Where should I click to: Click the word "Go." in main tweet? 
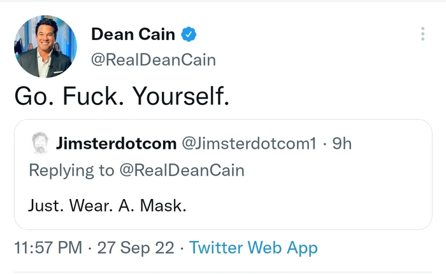(x=32, y=96)
